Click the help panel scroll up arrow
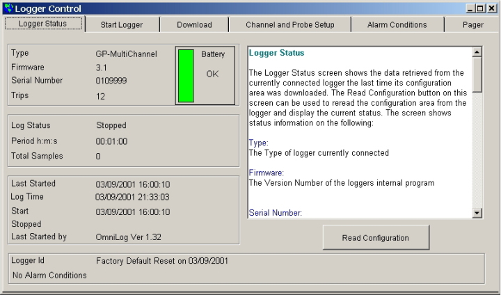Image resolution: width=501 pixels, height=295 pixels. [x=477, y=52]
